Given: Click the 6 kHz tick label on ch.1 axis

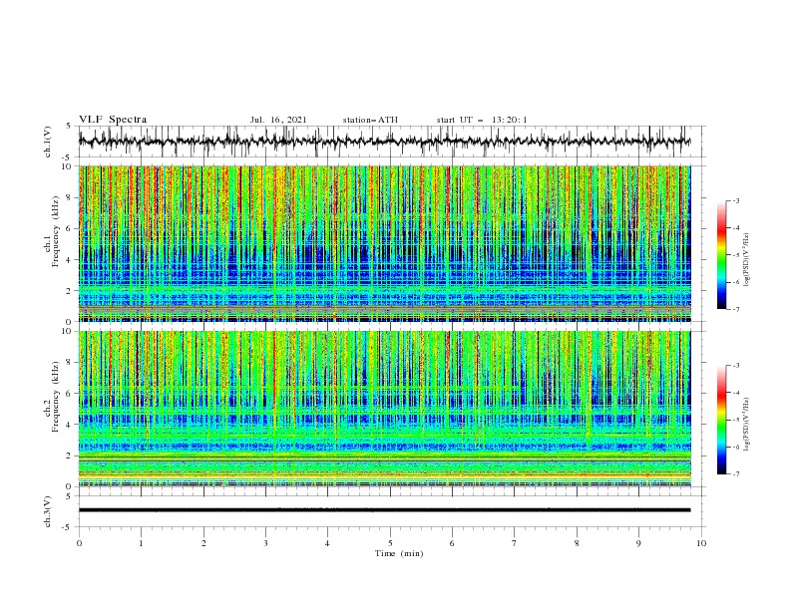Looking at the screenshot, I should [x=71, y=228].
